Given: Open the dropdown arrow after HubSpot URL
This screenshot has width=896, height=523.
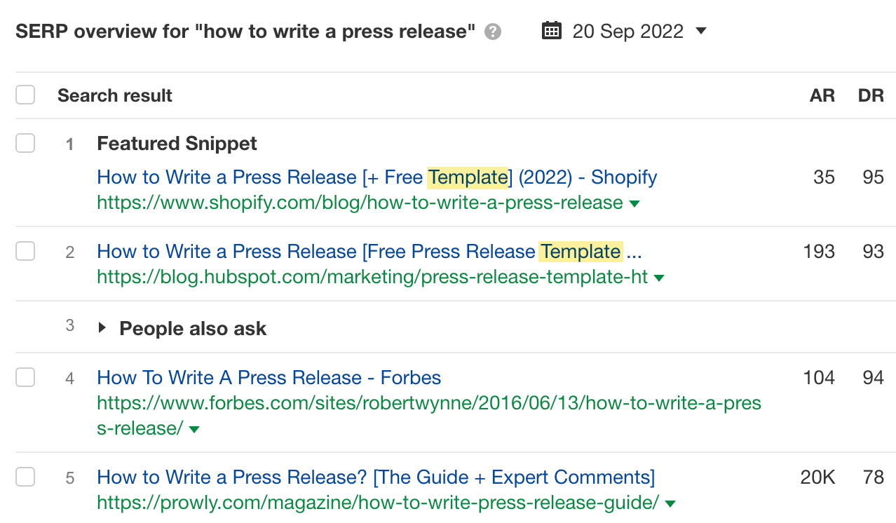Looking at the screenshot, I should pos(659,277).
